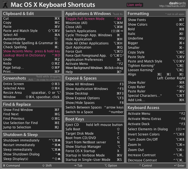This screenshot has width=188, height=169.
Task: Click the 'Sleep Display(s)' row
Action: [32, 159]
